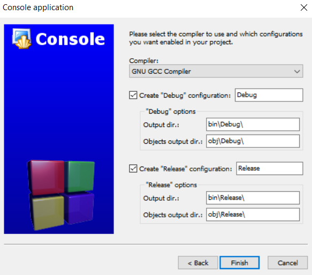Screen dimensions: 312x275
Task: Click the Console wizard icon
Action: [22, 38]
